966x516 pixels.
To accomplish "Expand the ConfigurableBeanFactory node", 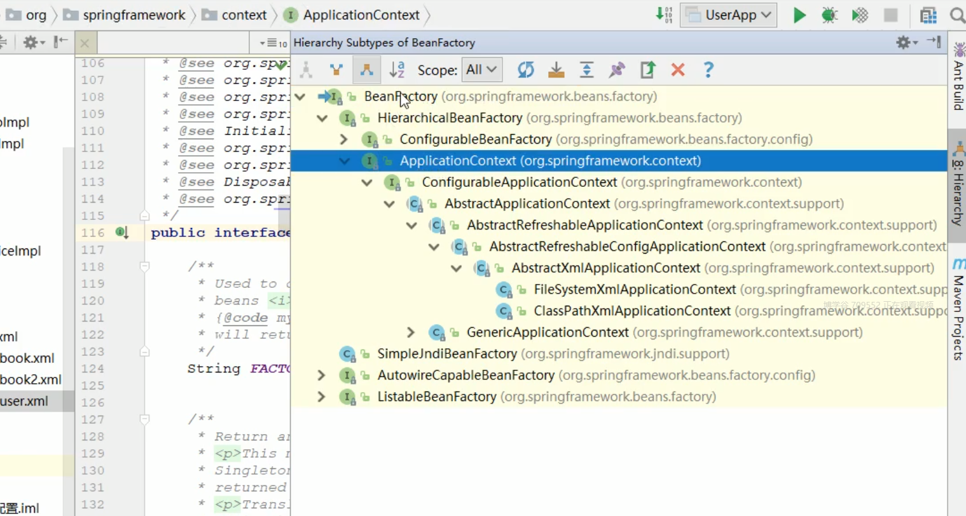I will pos(344,139).
